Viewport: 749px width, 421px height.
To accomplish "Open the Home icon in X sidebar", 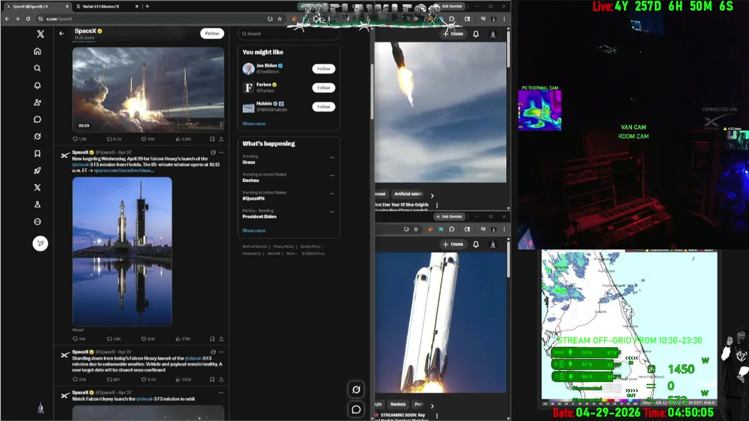I will coord(37,51).
